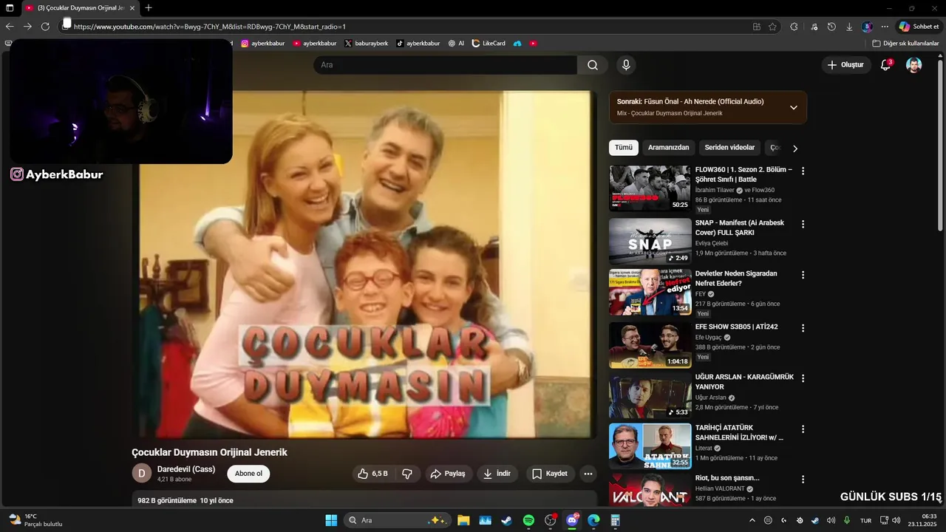The width and height of the screenshot is (946, 532).
Task: Open the SNAP Manifest video thumbnail
Action: click(650, 241)
